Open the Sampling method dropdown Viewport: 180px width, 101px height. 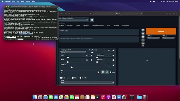(73, 52)
